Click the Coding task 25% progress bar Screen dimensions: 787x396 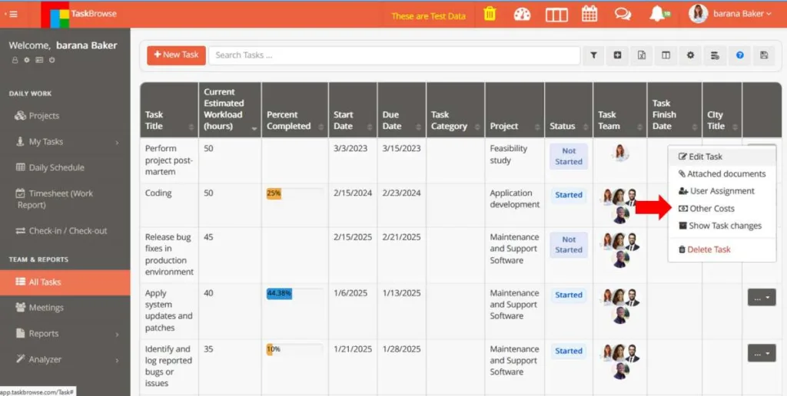tap(293, 194)
